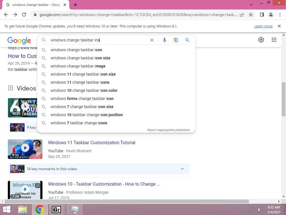Click the vertical page scrollbar thumb
The width and height of the screenshot is (286, 215).
coord(283,99)
